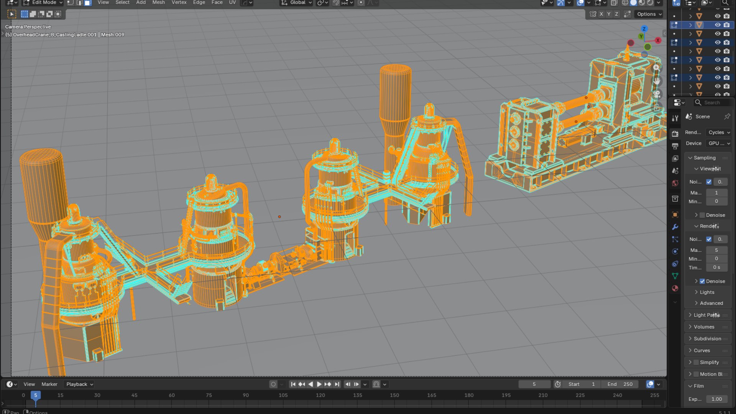This screenshot has width=736, height=414.
Task: Select the Tool properties tab icon
Action: point(675,118)
